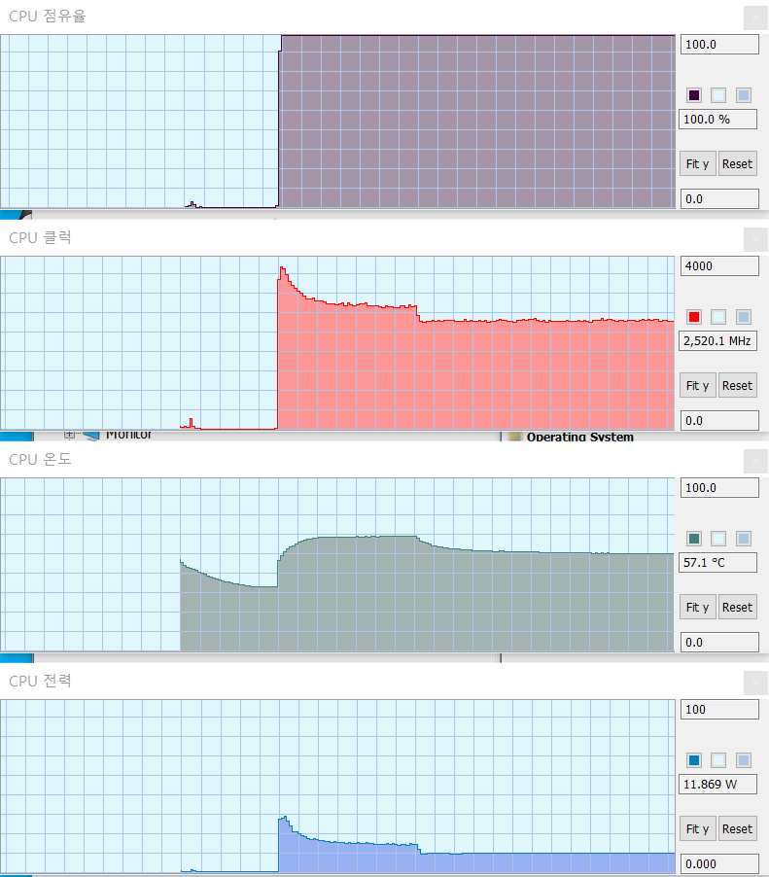
Task: Select the 2,520.1 MHz current clock value
Action: (x=718, y=340)
